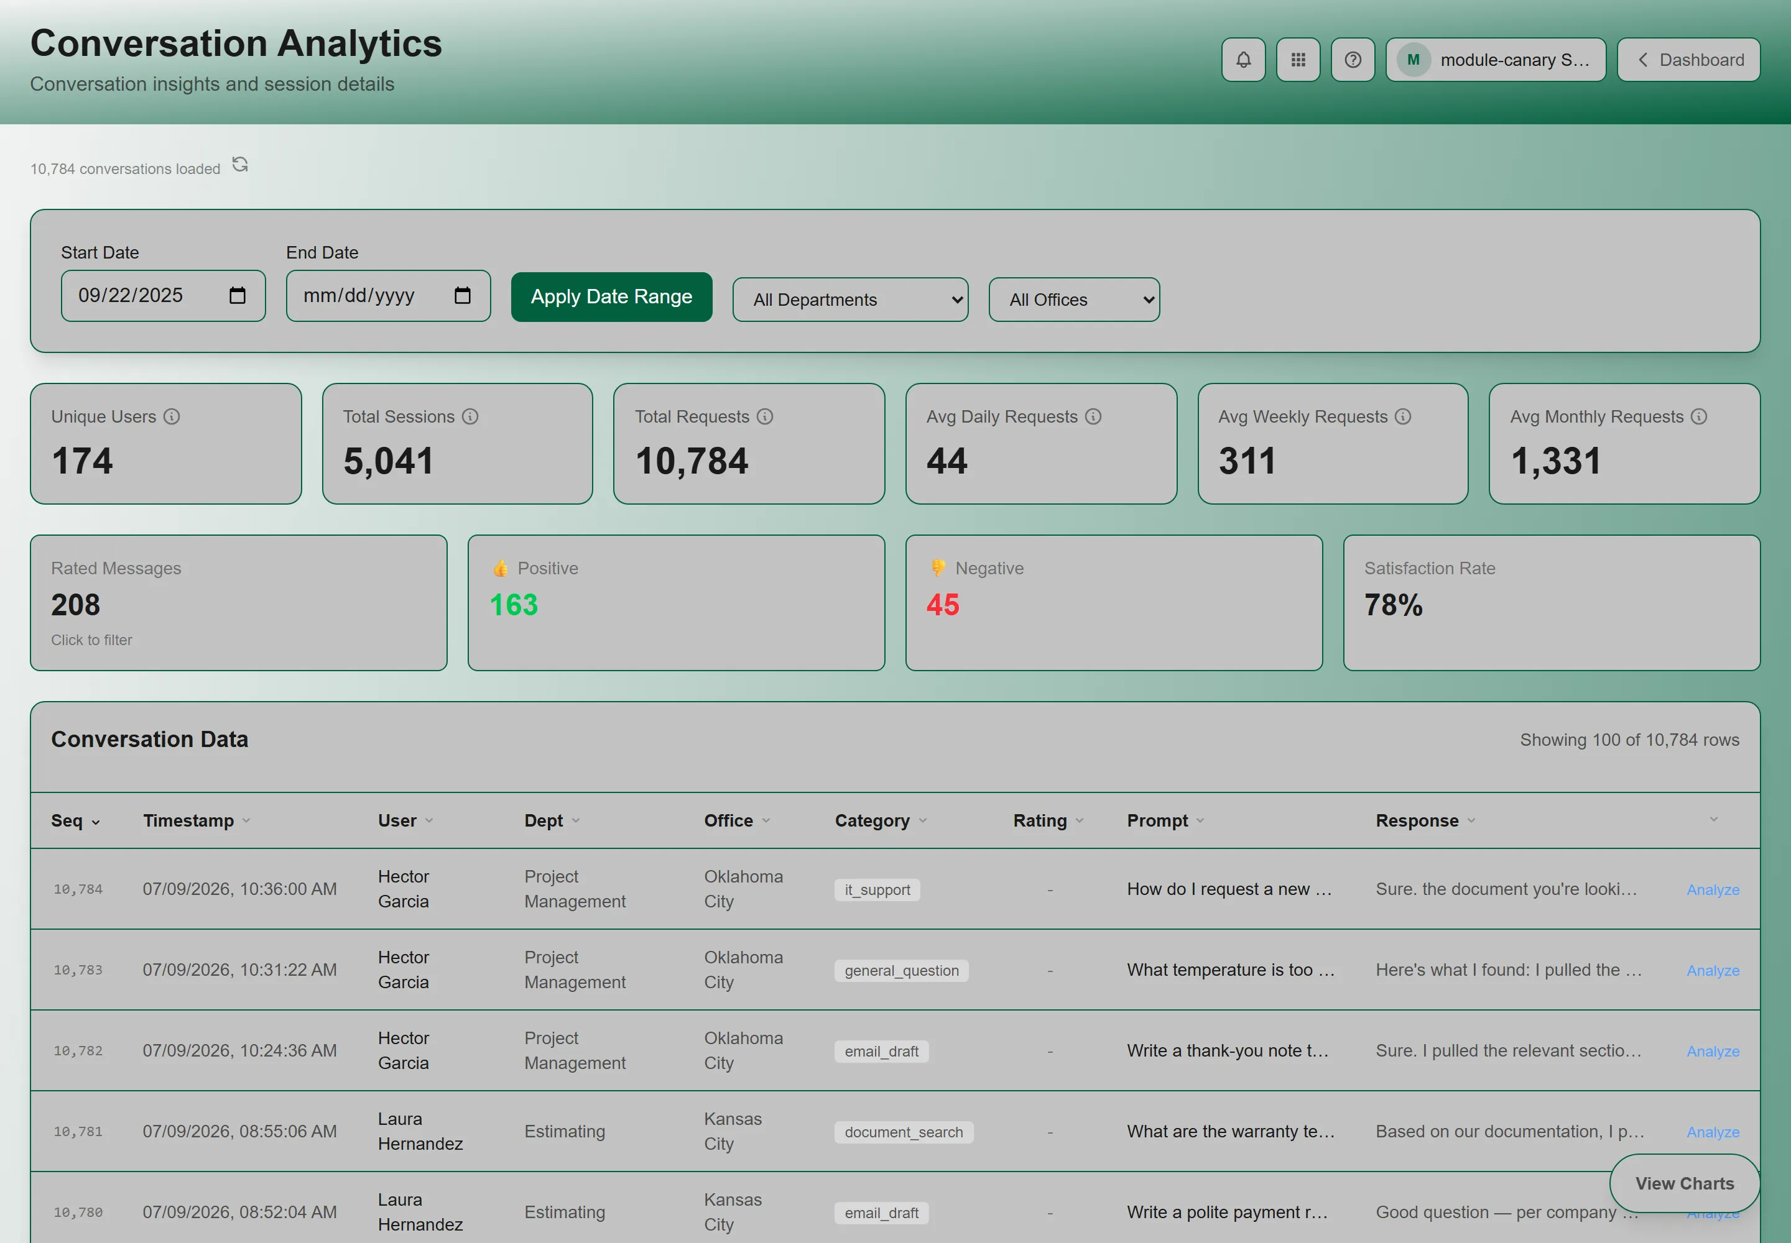
Task: Click prompt 'How do I request a new …'
Action: coord(1229,889)
